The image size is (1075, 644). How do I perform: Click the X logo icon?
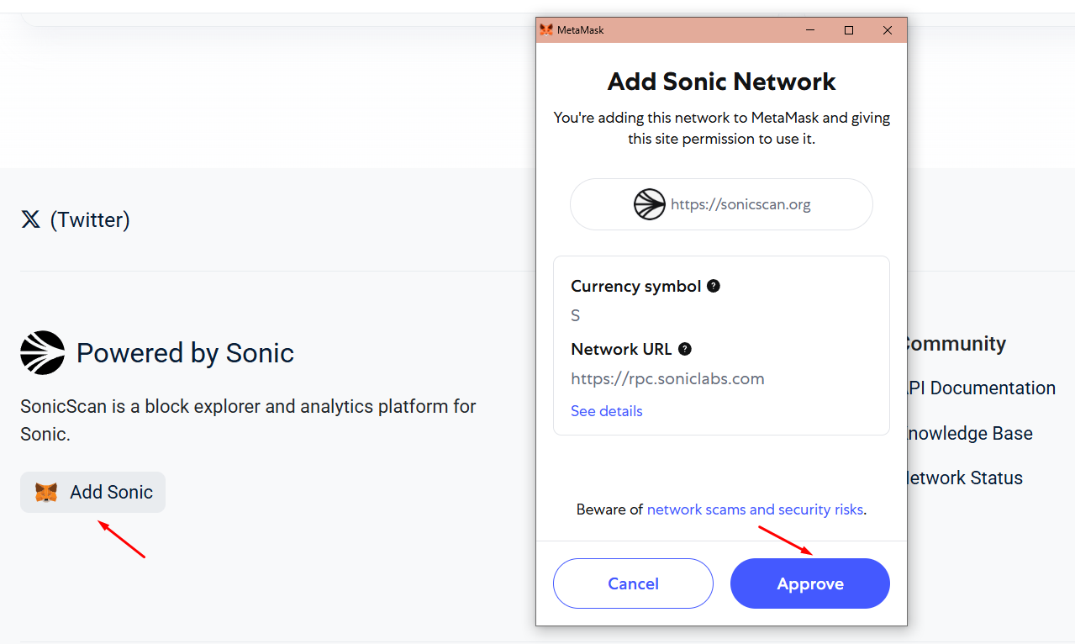tap(30, 220)
